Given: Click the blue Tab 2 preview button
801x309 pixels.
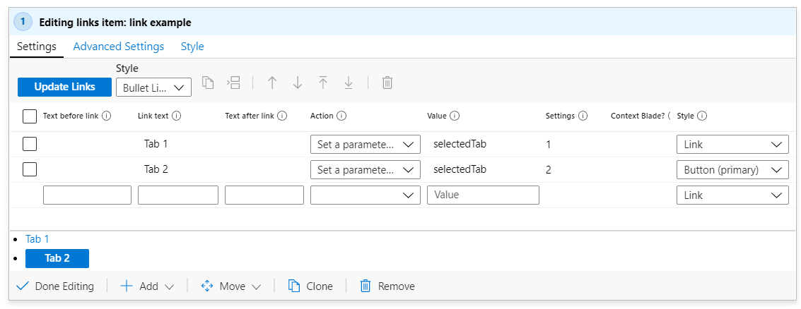Looking at the screenshot, I should pos(57,258).
